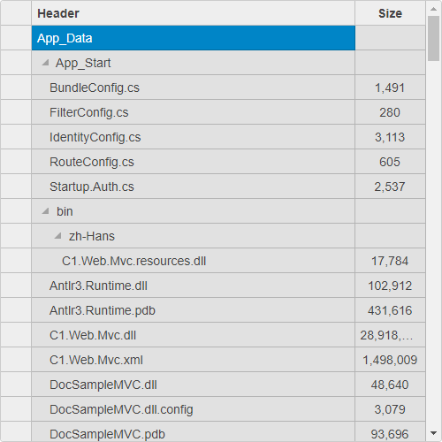This screenshot has height=442, width=442.
Task: Click size cell 48,640
Action: [390, 385]
